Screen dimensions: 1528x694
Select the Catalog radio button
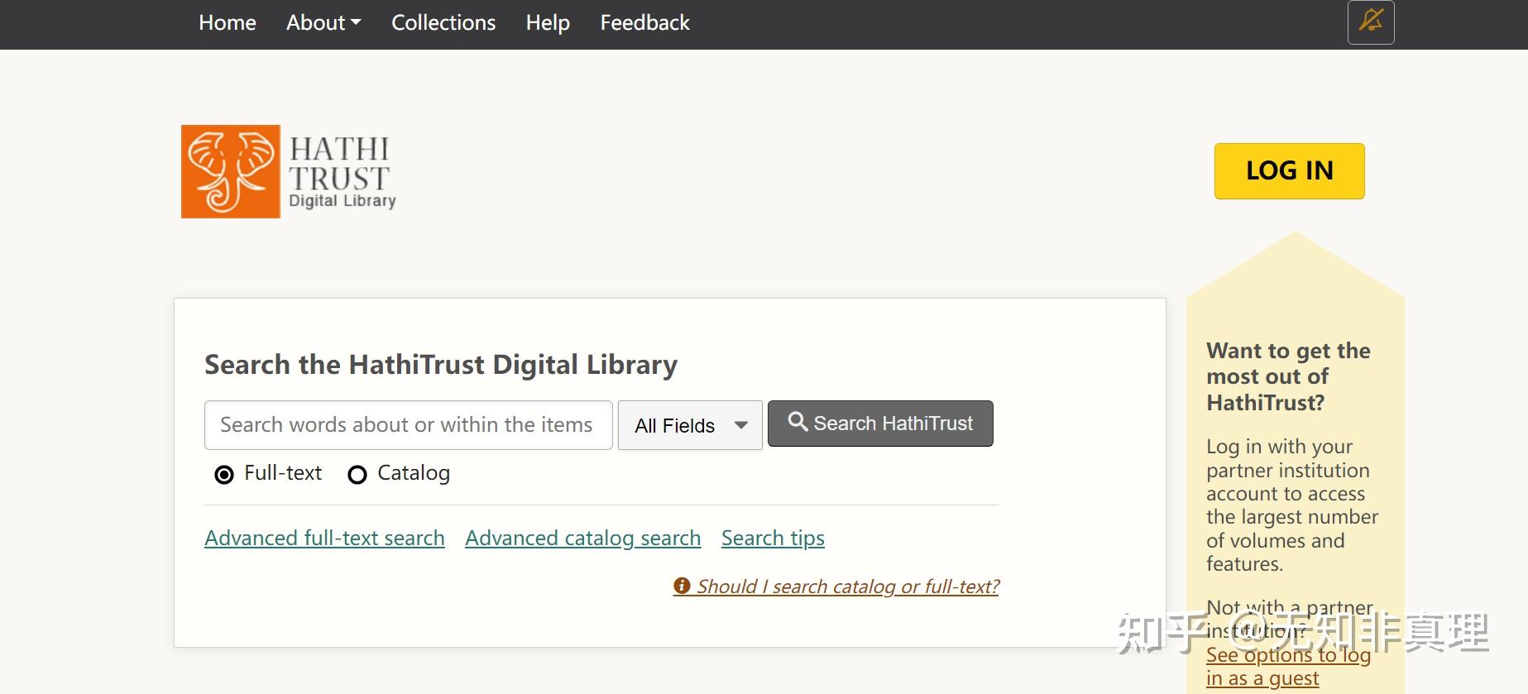pos(357,475)
